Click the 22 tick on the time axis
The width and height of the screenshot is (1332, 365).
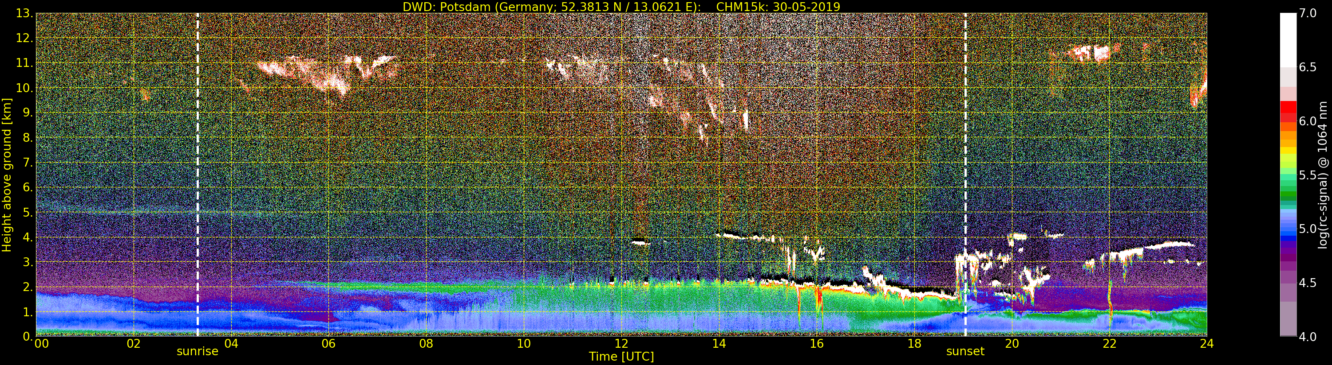pos(1110,343)
